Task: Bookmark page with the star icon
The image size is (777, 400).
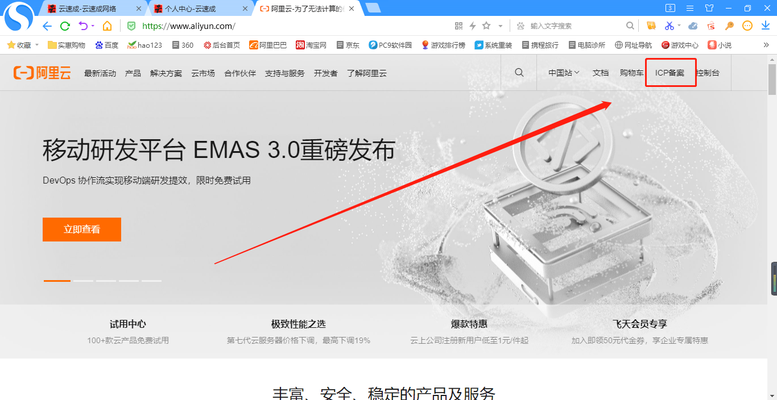Action: pyautogui.click(x=486, y=26)
